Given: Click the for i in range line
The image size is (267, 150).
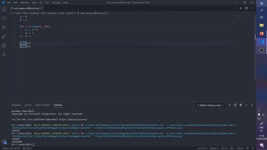Looking at the screenshot, I should pos(35,27).
